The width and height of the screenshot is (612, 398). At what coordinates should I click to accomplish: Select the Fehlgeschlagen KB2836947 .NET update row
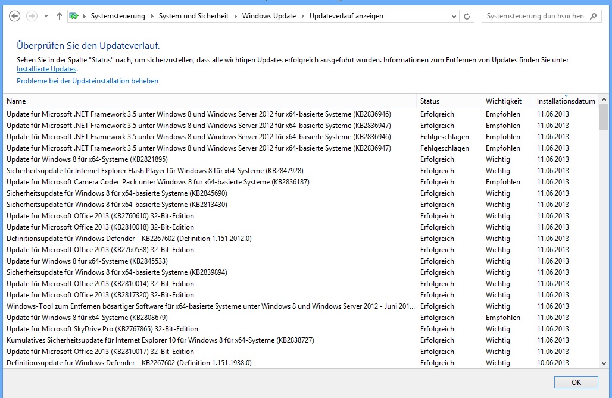coord(301,148)
